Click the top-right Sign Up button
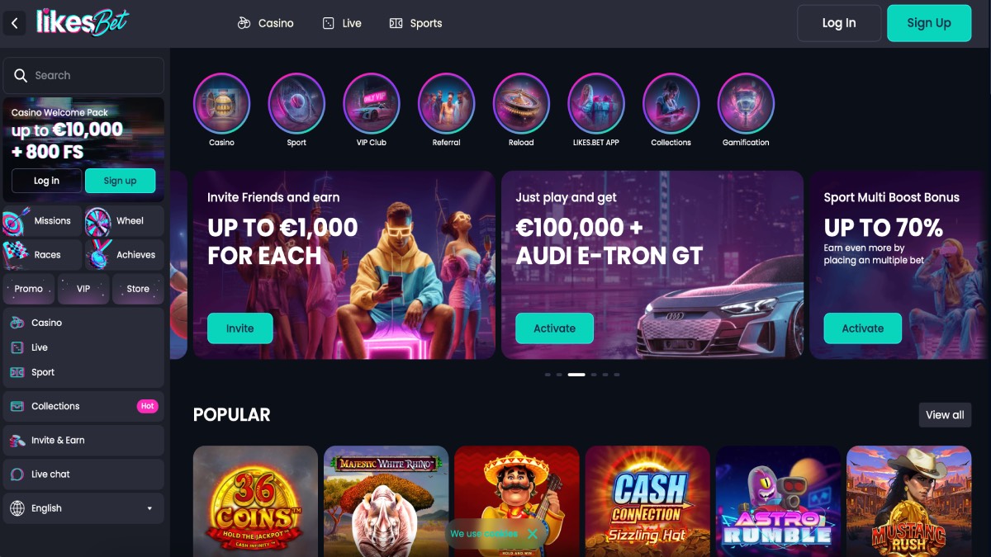 pyautogui.click(x=929, y=23)
